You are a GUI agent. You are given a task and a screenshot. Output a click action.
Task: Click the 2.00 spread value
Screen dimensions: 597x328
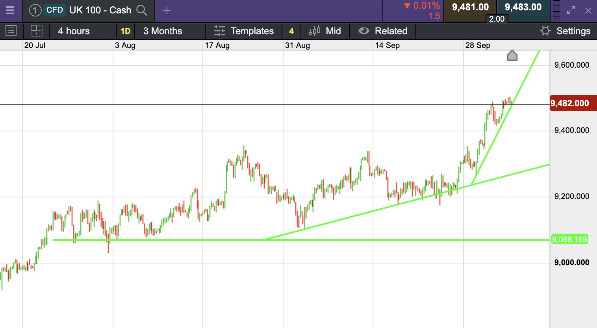click(497, 19)
